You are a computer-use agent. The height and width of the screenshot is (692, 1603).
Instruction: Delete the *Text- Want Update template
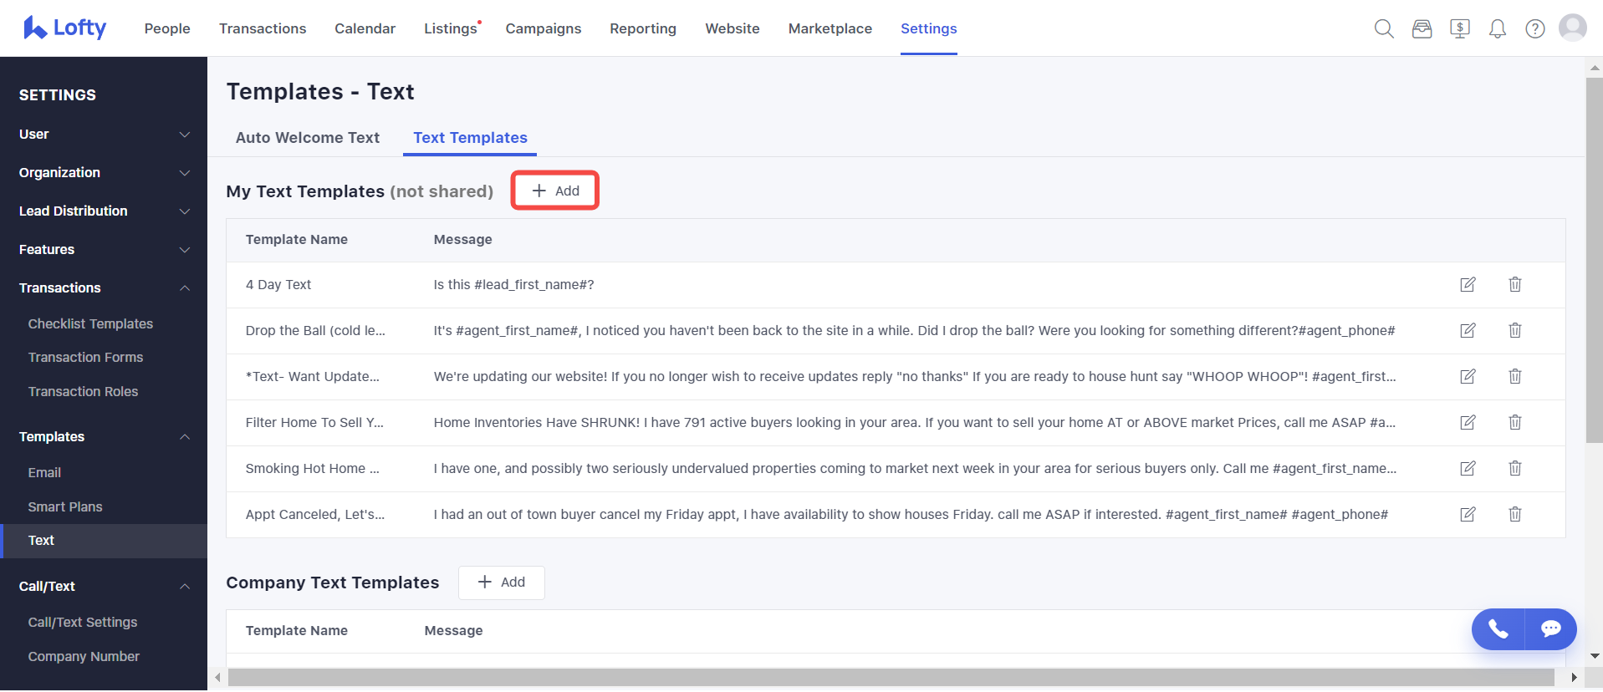tap(1514, 376)
